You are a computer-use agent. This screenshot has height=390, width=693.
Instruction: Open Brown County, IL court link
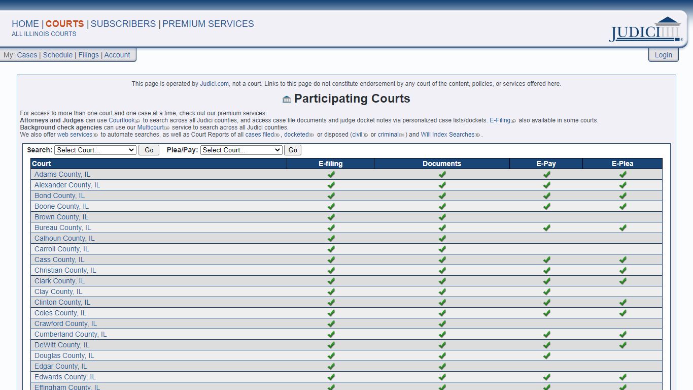coord(61,217)
